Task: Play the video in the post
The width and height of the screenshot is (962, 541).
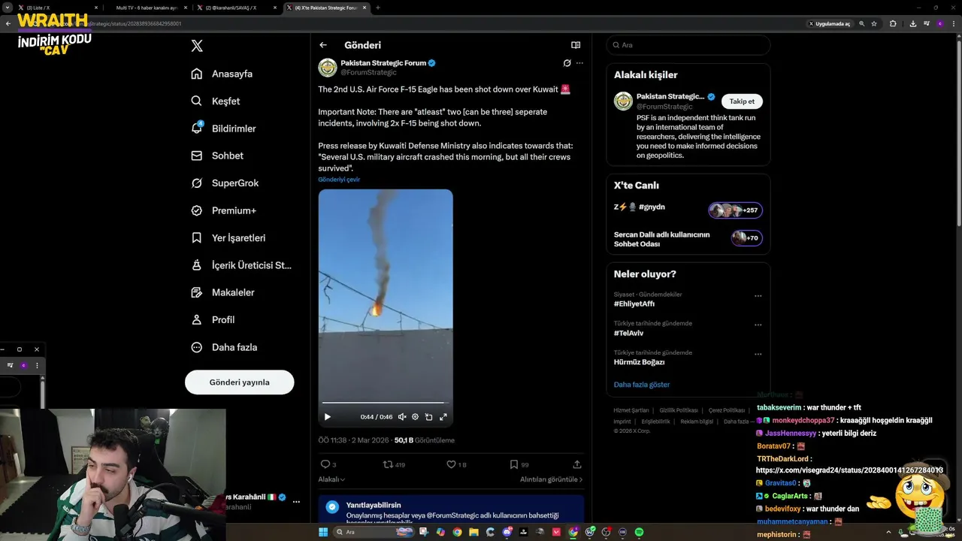Action: (328, 416)
